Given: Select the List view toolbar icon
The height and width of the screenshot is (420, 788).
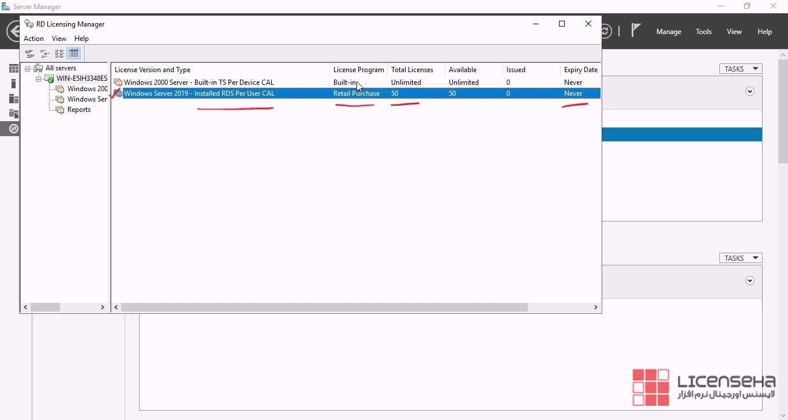Looking at the screenshot, I should [x=59, y=54].
